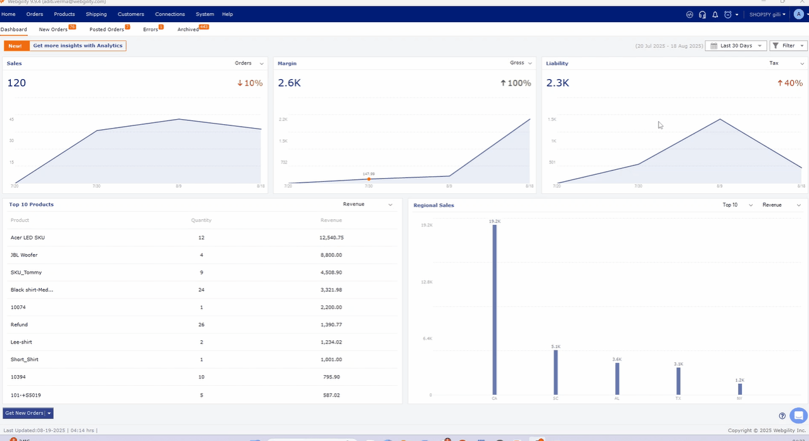809x441 pixels.
Task: Go to the Errors tab
Action: coord(151,30)
